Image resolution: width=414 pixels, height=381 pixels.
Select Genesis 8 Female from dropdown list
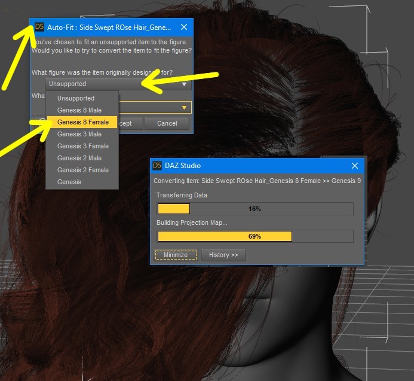(82, 122)
